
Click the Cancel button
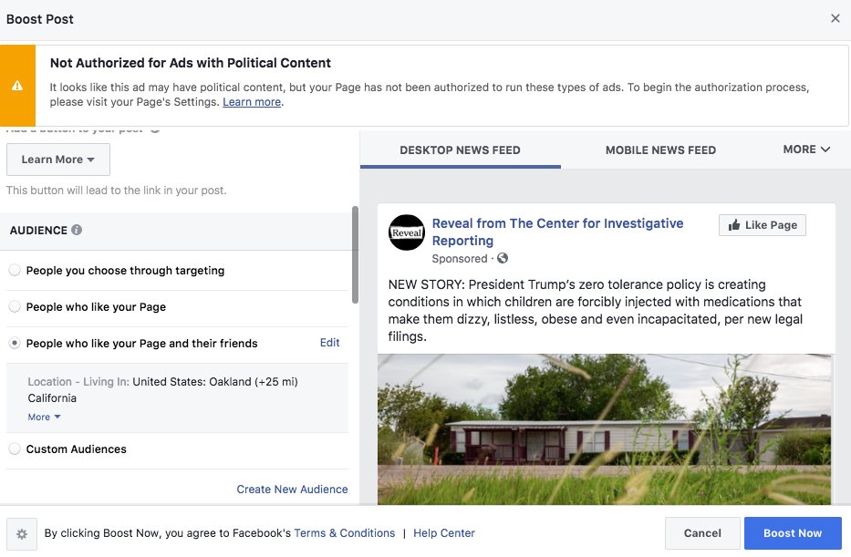coord(702,533)
